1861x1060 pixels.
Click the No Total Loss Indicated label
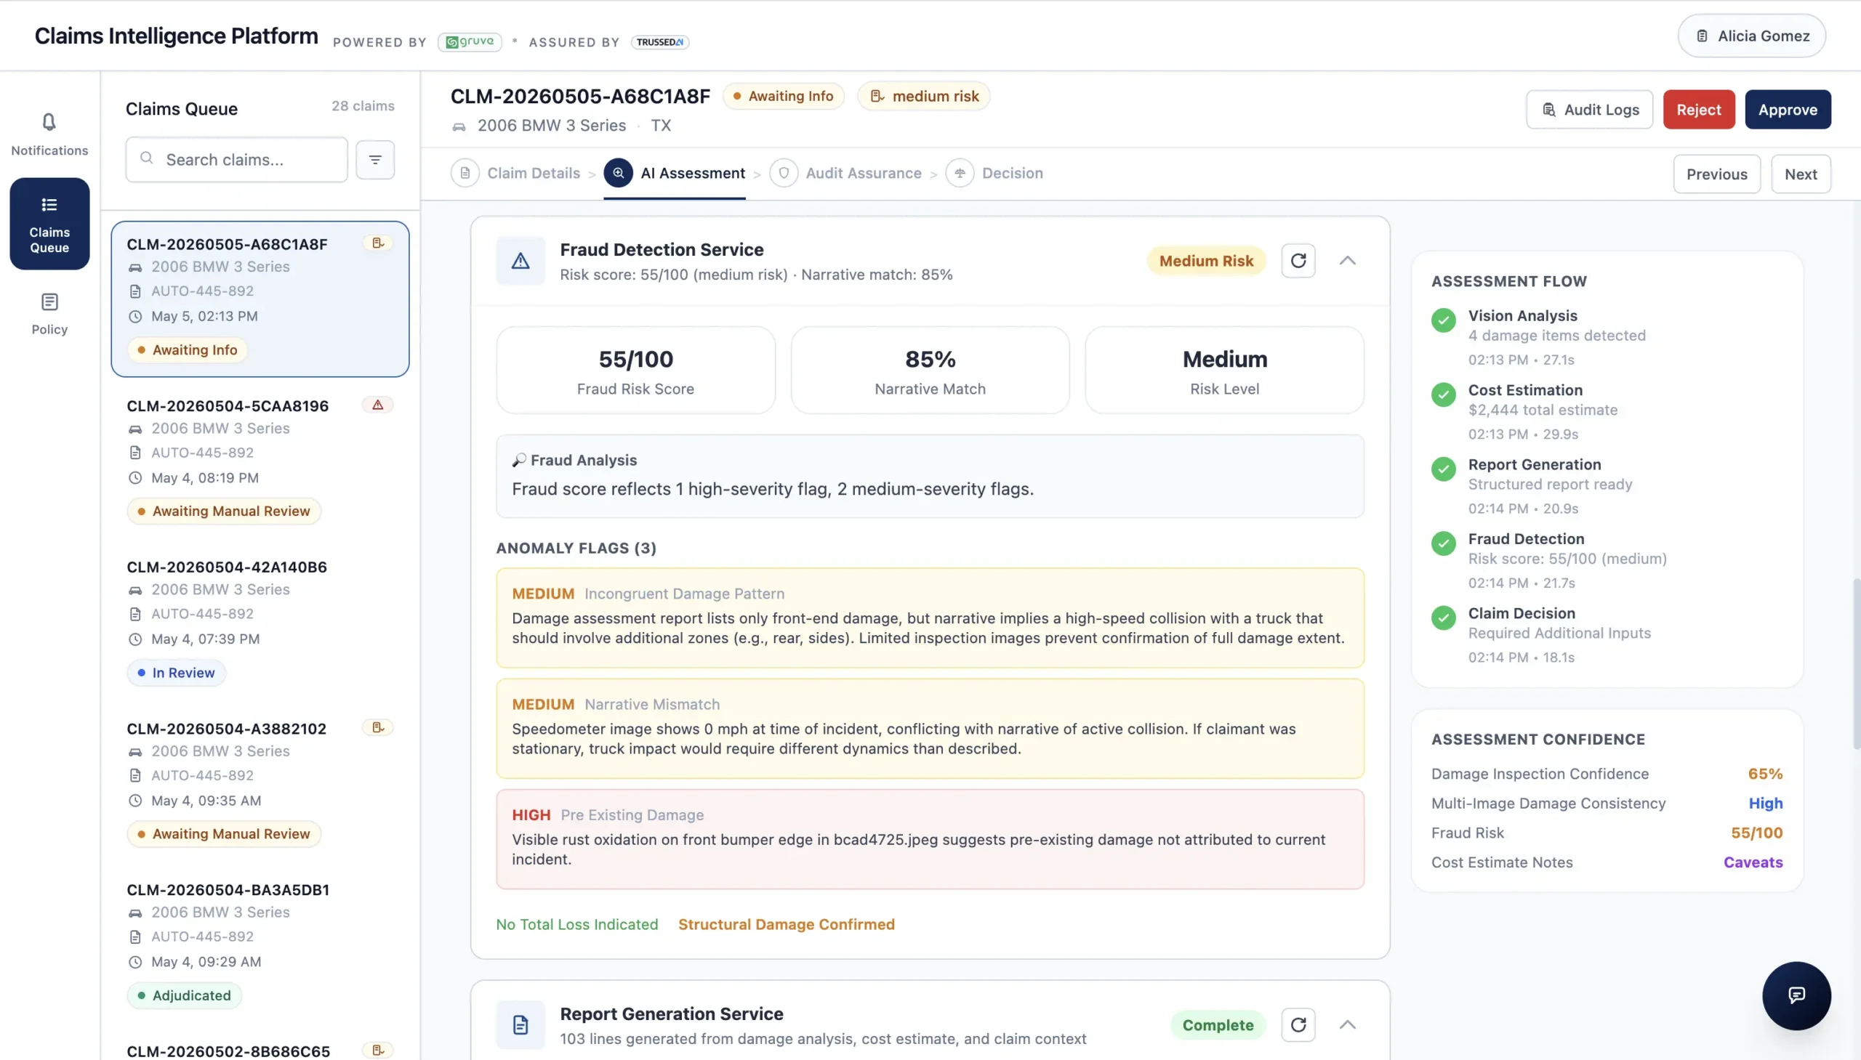(x=577, y=924)
